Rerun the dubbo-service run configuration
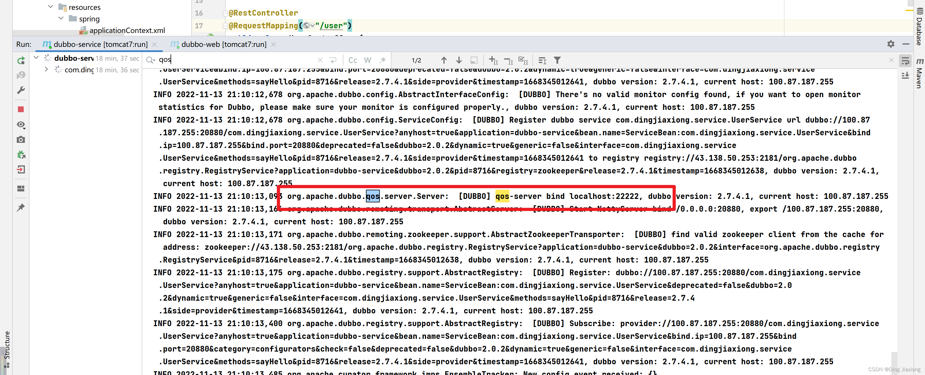The width and height of the screenshot is (925, 375). (x=21, y=60)
